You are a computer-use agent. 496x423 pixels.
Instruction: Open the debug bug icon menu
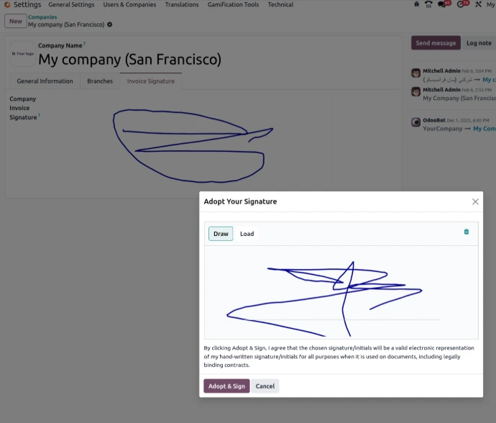tap(417, 4)
